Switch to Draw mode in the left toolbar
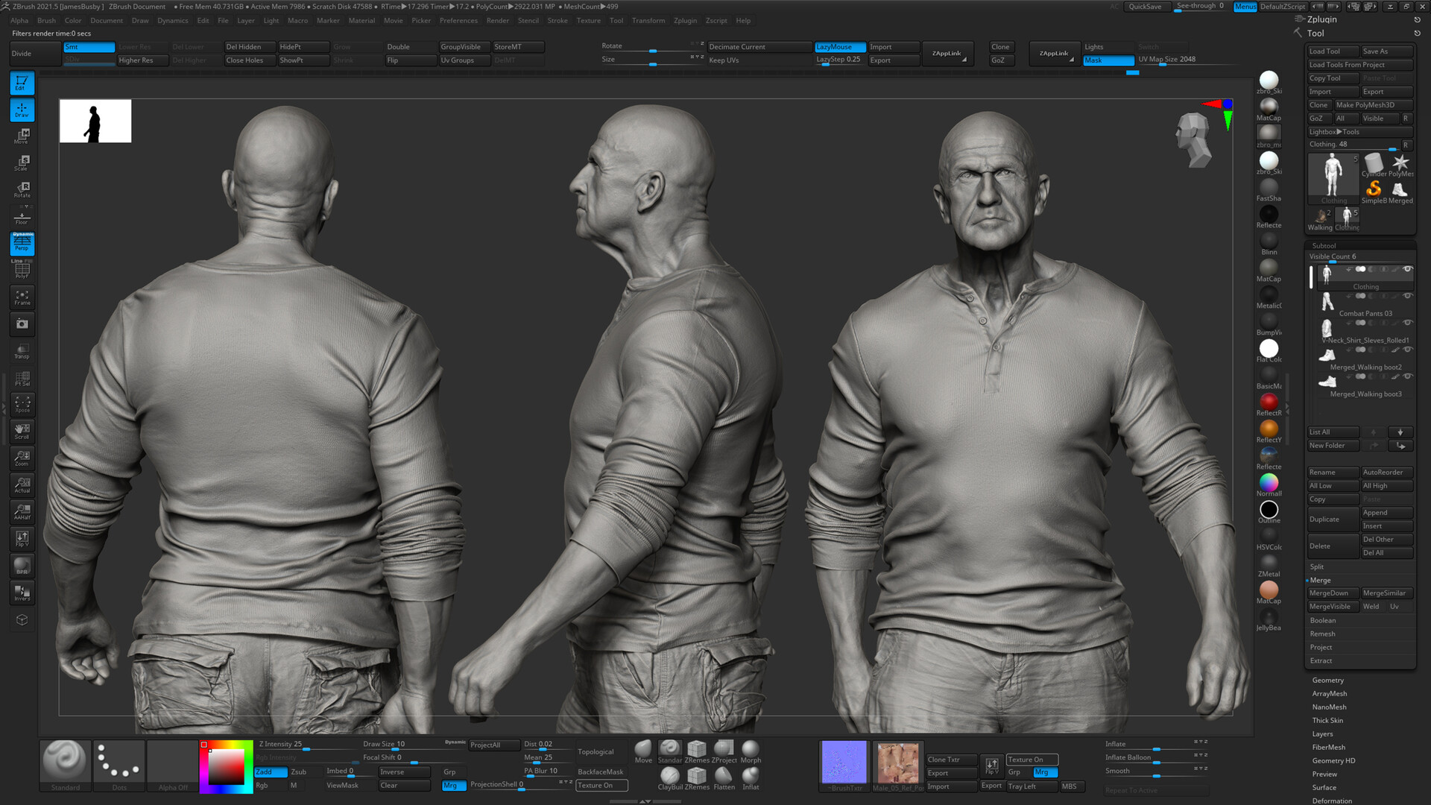Viewport: 1431px width, 805px height. [21, 110]
